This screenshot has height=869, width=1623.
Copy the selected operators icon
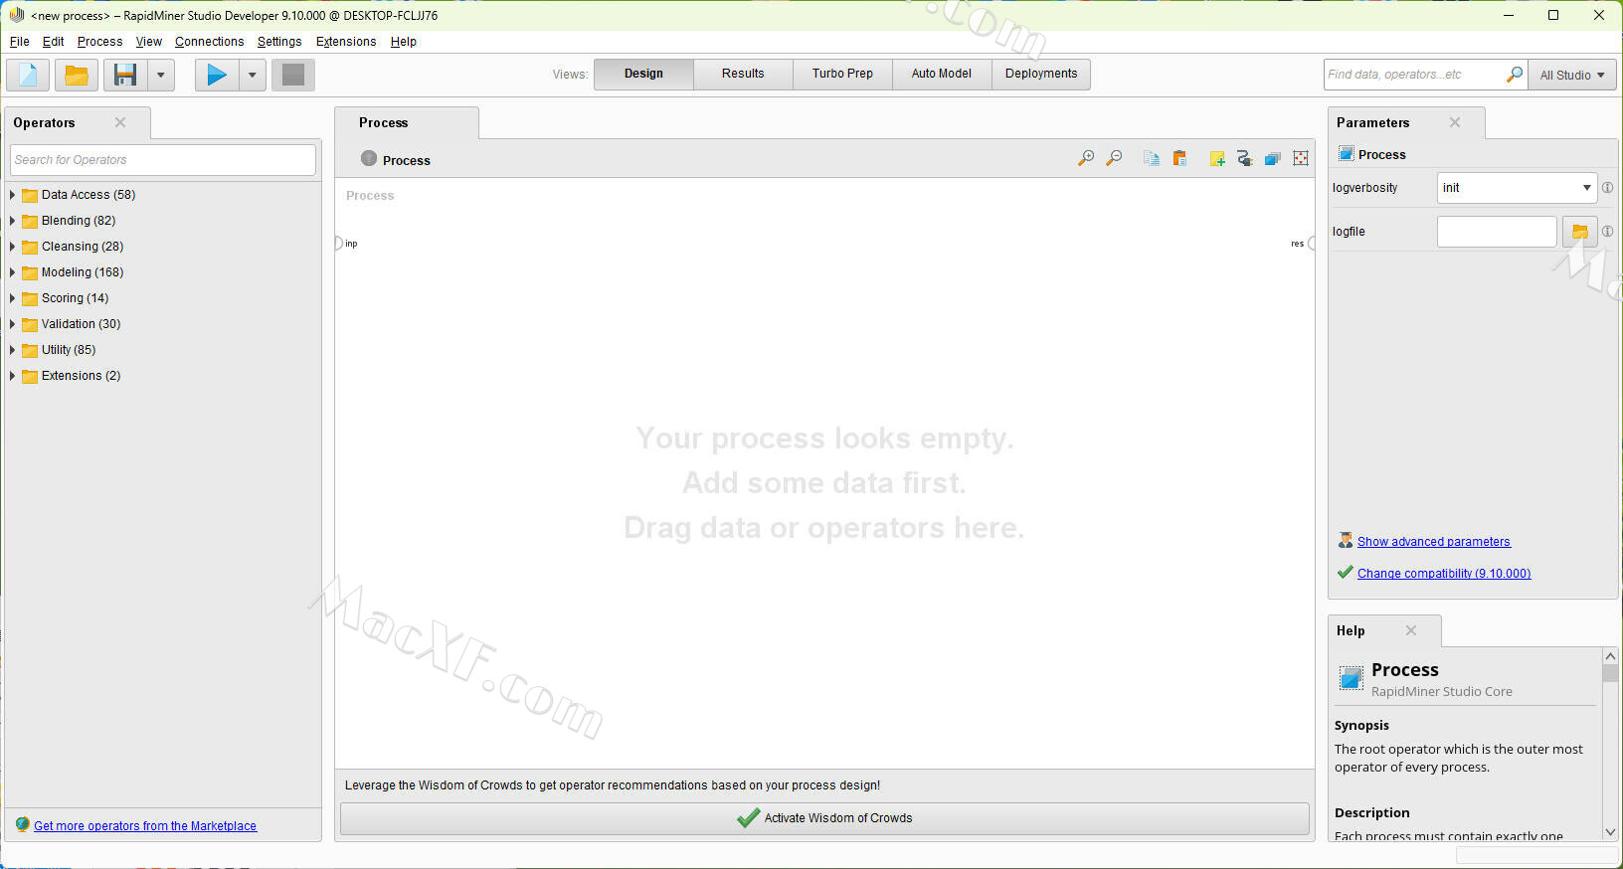[x=1152, y=158]
